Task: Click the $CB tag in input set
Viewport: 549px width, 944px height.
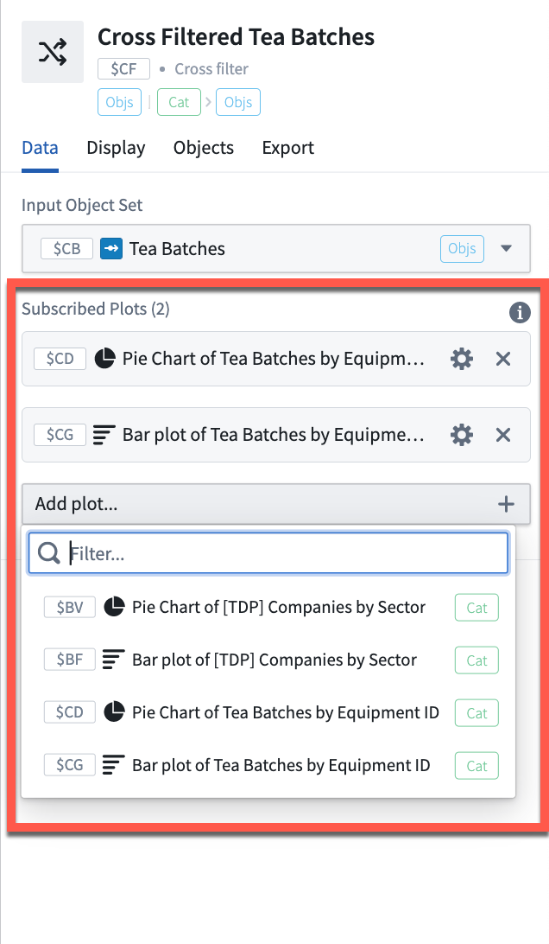Action: pyautogui.click(x=66, y=249)
